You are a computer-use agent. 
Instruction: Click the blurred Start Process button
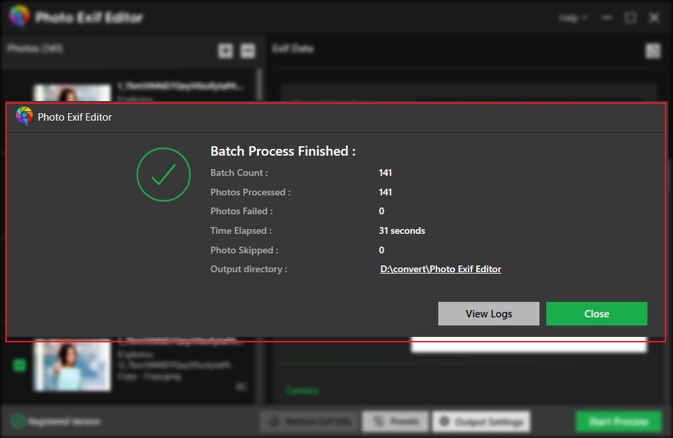pos(618,422)
